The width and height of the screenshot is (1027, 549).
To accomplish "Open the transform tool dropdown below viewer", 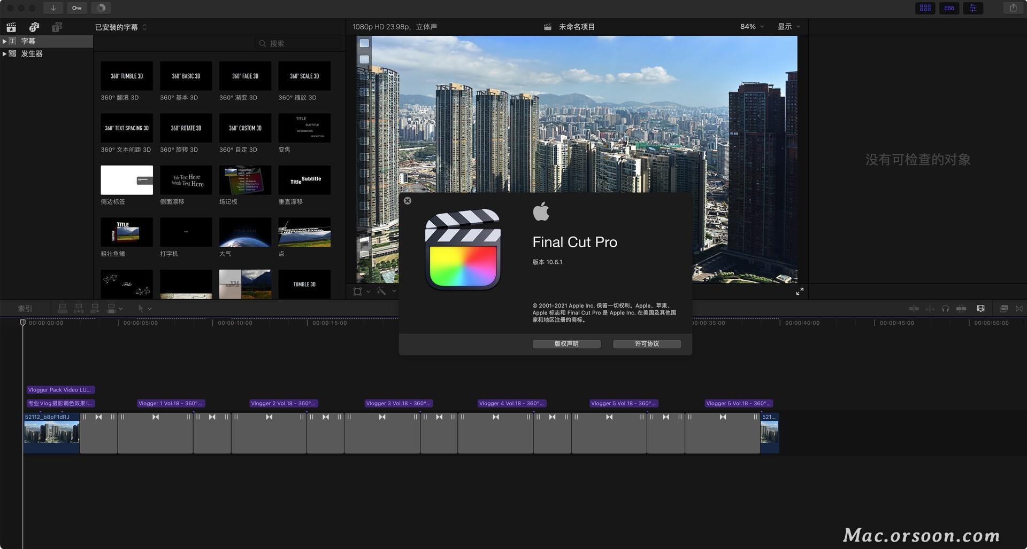I will pyautogui.click(x=368, y=292).
